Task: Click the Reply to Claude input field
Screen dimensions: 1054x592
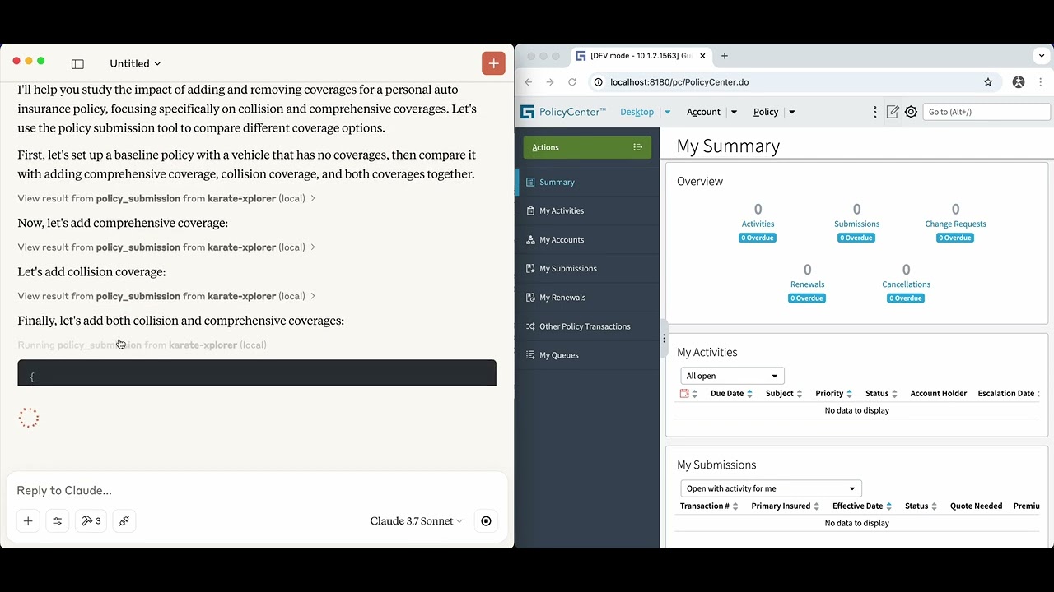Action: tap(257, 490)
